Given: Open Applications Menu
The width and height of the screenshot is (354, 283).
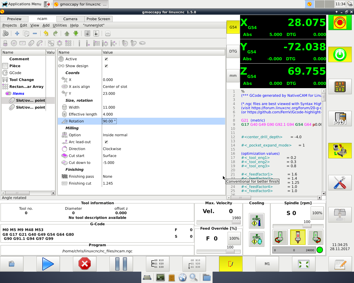Looking at the screenshot, I should coord(22,4).
